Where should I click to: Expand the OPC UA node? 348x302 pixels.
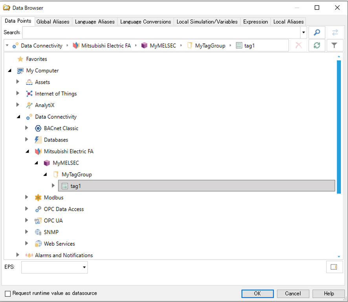point(27,221)
